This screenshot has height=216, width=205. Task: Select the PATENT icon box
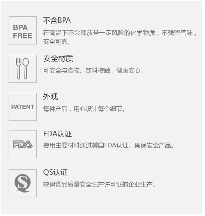point(23,107)
